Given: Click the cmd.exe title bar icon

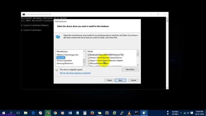Looking at the screenshot, I should tap(23, 14).
